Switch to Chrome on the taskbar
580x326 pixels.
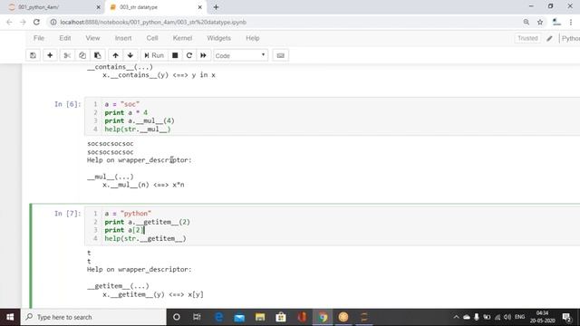coord(323,317)
